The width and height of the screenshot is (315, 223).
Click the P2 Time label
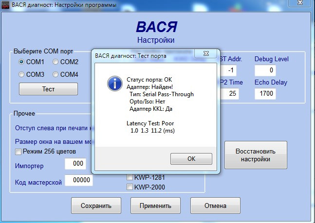click(231, 83)
